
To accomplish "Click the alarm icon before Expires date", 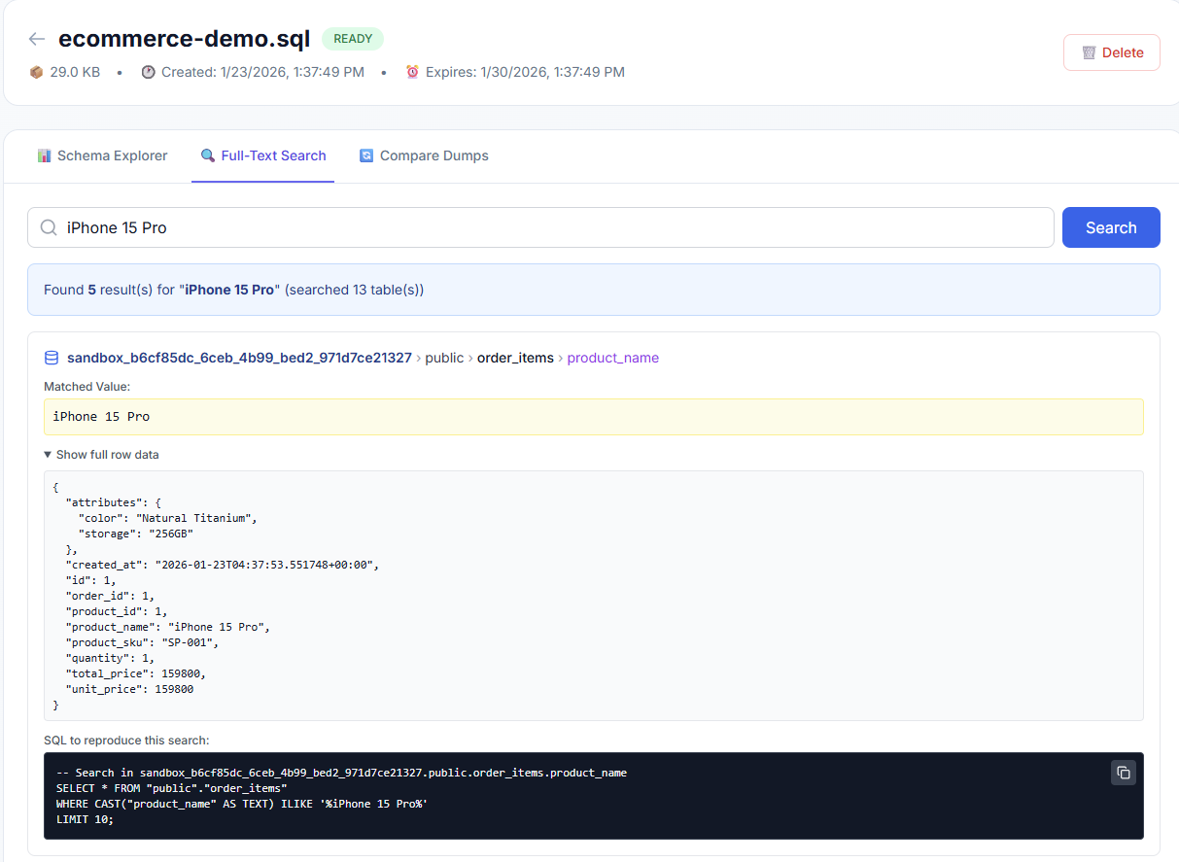I will pos(412,72).
